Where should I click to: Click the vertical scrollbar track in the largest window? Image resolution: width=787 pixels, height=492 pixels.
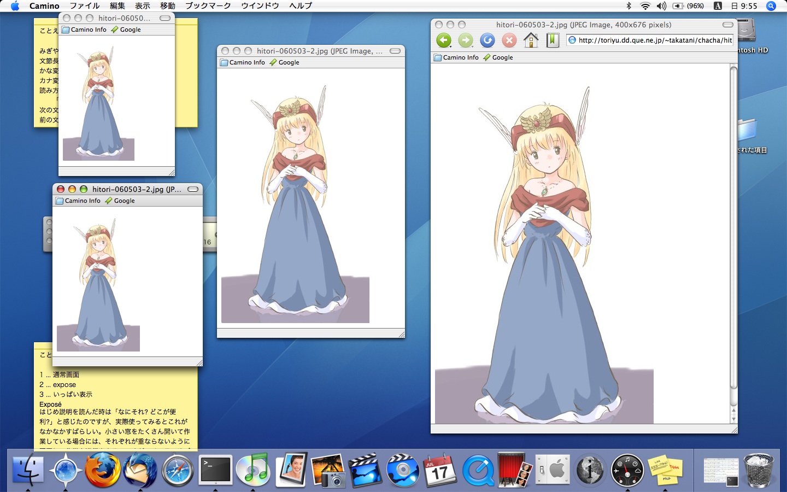pos(733,235)
